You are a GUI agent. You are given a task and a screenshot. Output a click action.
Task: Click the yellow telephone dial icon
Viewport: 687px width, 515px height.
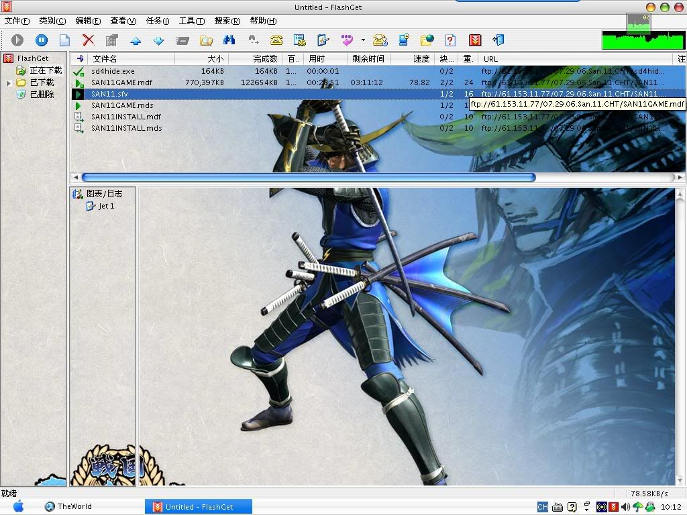276,40
